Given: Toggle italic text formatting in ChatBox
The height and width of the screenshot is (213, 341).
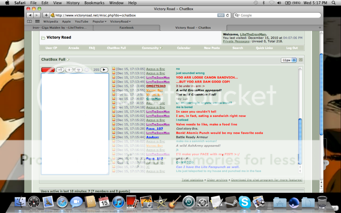Looking at the screenshot, I should point(70,70).
